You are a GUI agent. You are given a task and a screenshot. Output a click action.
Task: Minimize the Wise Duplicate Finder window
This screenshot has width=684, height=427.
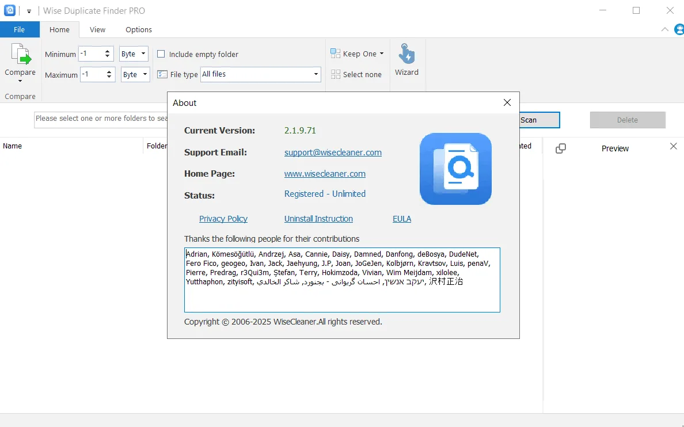603,10
